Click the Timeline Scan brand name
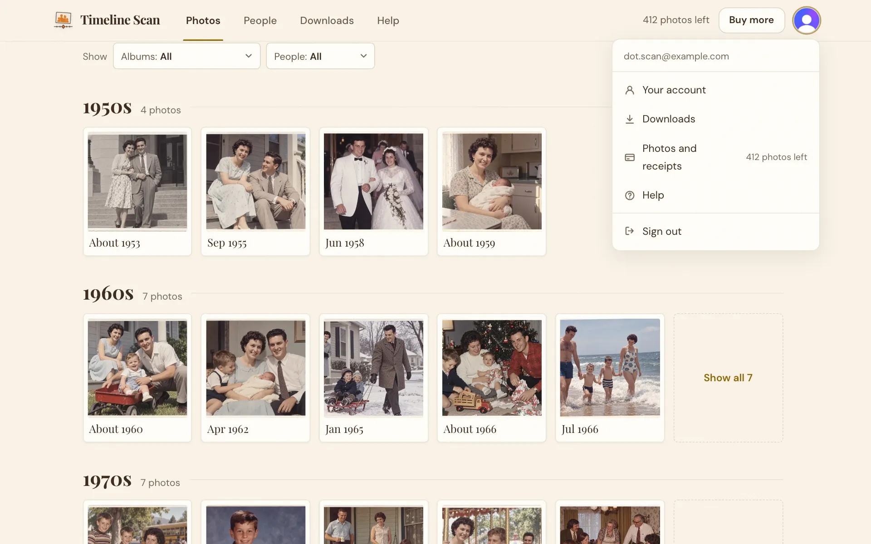This screenshot has height=544, width=871. (120, 20)
